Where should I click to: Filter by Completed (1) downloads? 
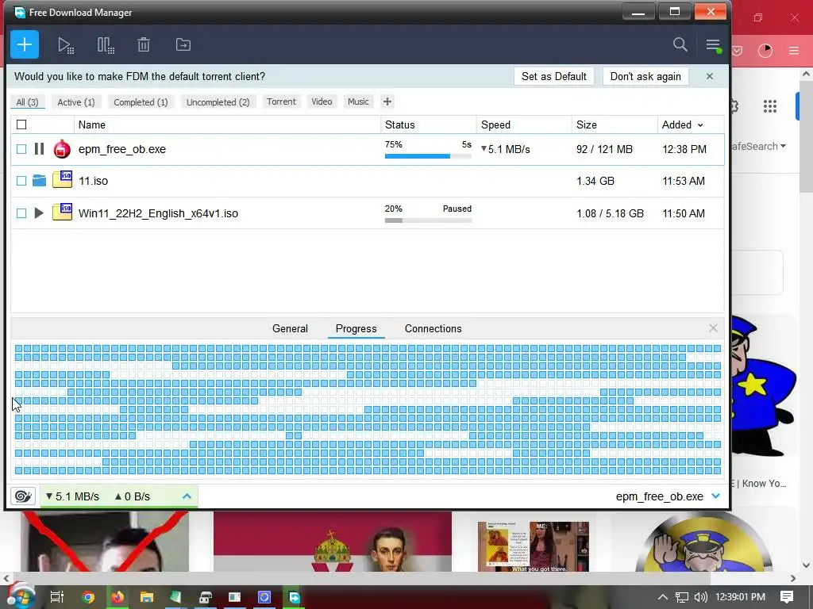[141, 102]
